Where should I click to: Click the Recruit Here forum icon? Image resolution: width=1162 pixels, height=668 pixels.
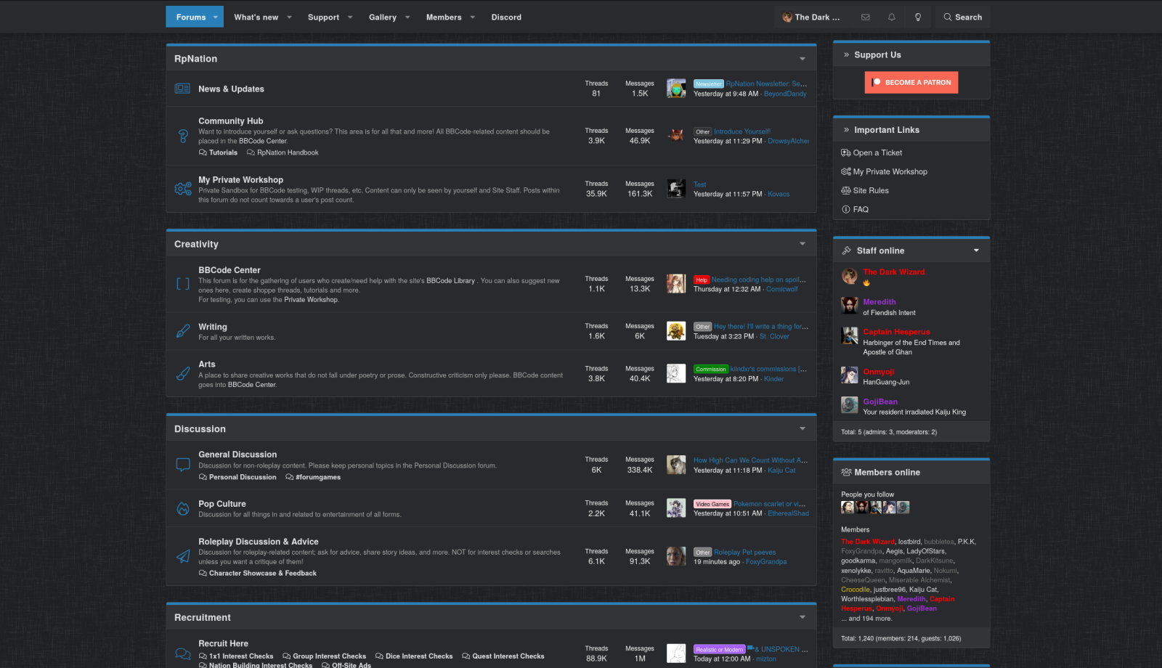tap(183, 653)
